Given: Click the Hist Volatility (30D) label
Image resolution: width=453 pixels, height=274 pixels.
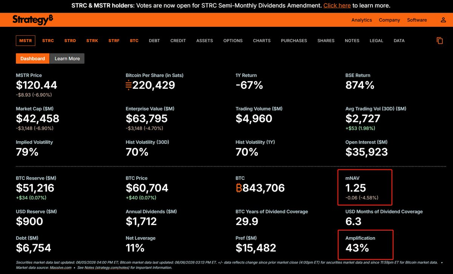Looking at the screenshot, I should tap(147, 142).
